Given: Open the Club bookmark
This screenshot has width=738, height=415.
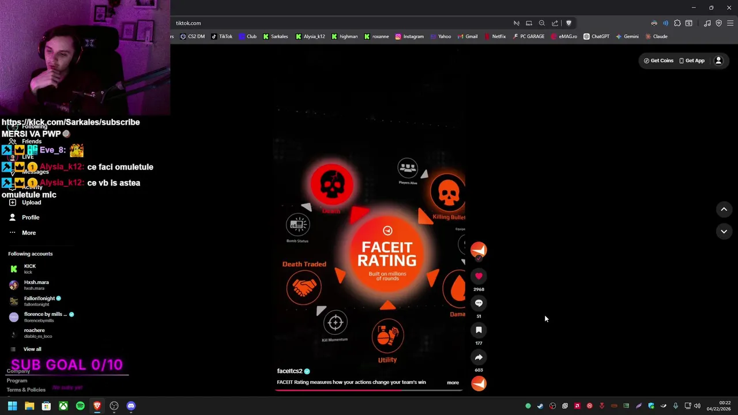Looking at the screenshot, I should click(x=248, y=36).
